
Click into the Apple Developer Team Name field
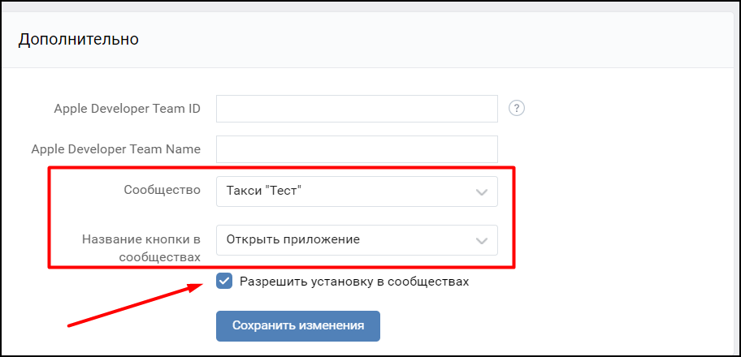point(357,149)
